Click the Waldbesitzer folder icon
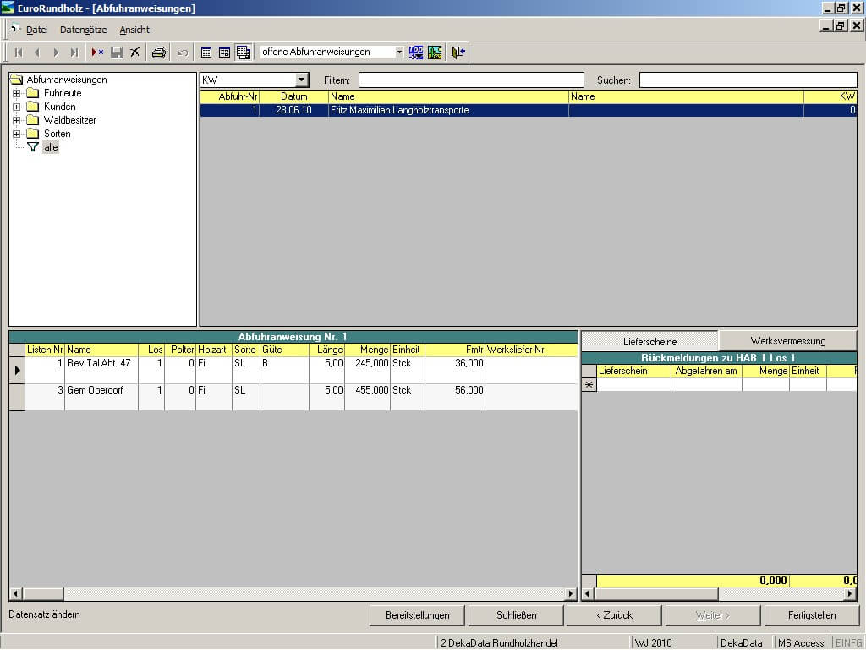 point(33,120)
